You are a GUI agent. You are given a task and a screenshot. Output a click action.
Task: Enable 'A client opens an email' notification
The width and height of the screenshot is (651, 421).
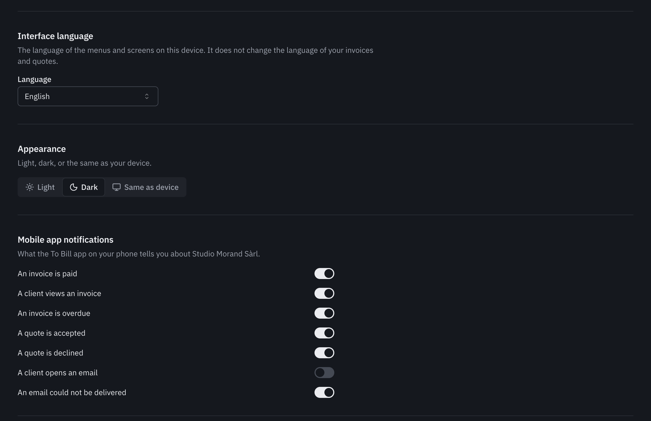pyautogui.click(x=324, y=373)
